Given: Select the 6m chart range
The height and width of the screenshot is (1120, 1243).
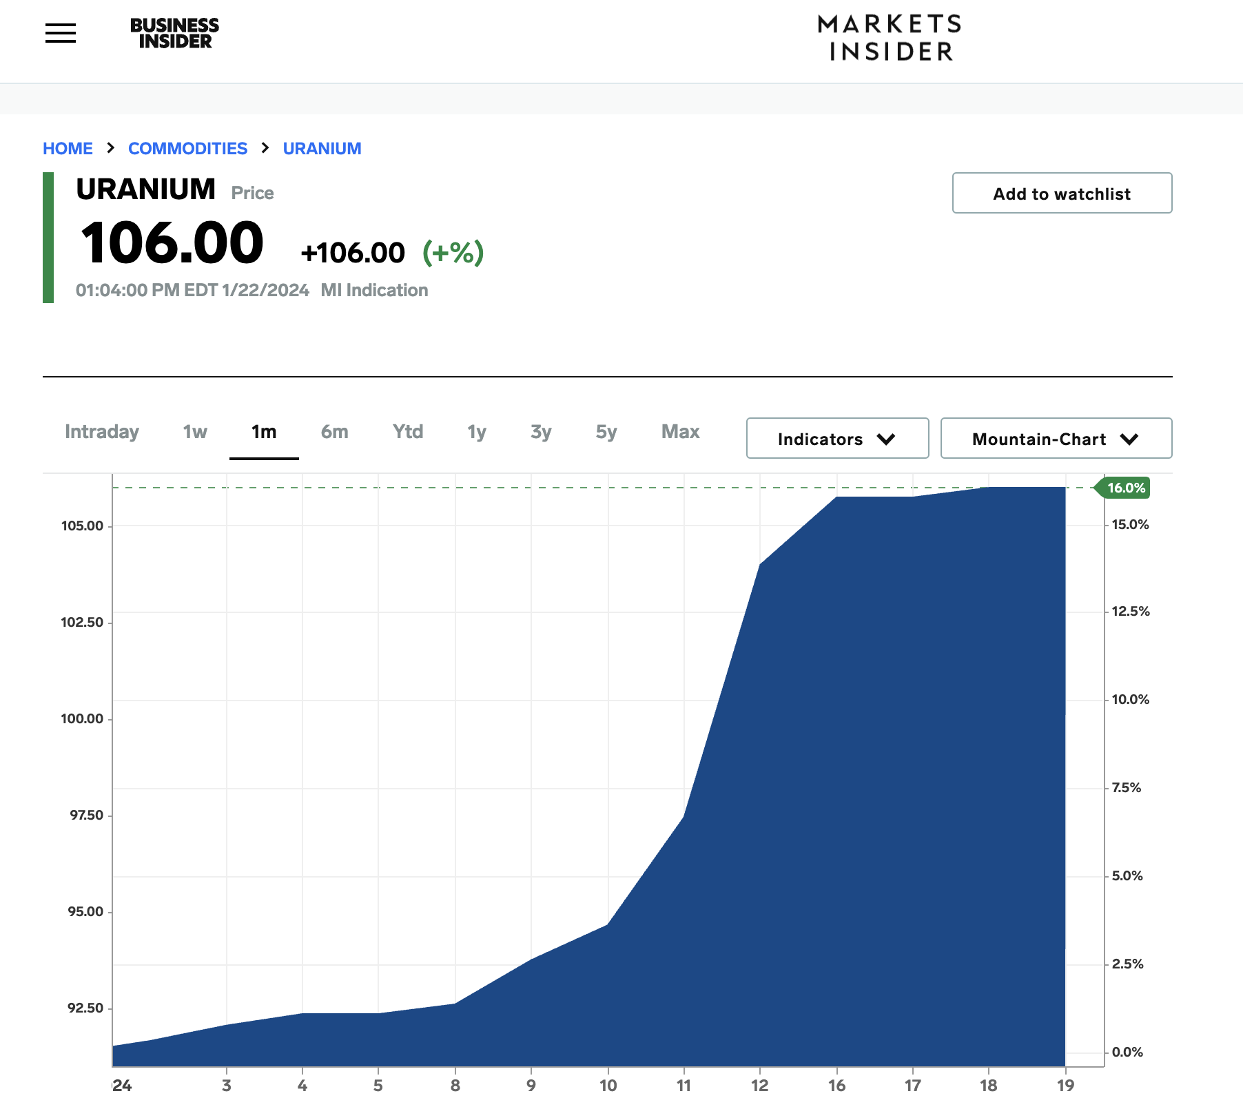Looking at the screenshot, I should [x=335, y=432].
